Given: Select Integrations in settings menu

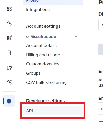Looking at the screenshot, I should tap(38, 10).
